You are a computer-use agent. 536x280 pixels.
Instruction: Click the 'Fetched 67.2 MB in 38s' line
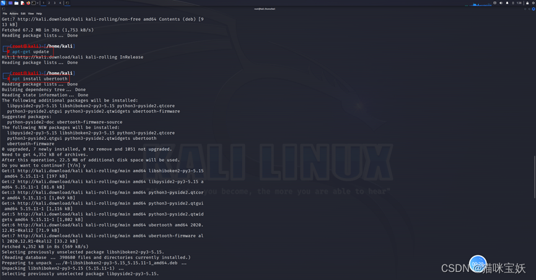[x=48, y=30]
